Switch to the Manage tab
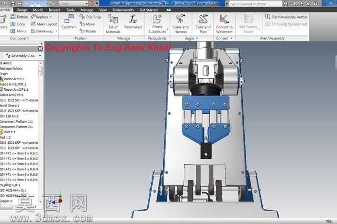The height and width of the screenshot is (224, 337). 87,10
